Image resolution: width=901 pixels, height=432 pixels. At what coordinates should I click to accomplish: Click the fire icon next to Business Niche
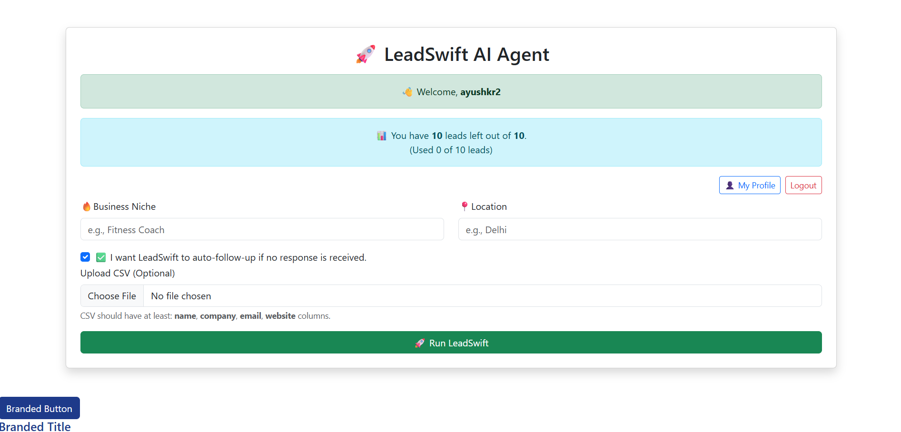(86, 206)
